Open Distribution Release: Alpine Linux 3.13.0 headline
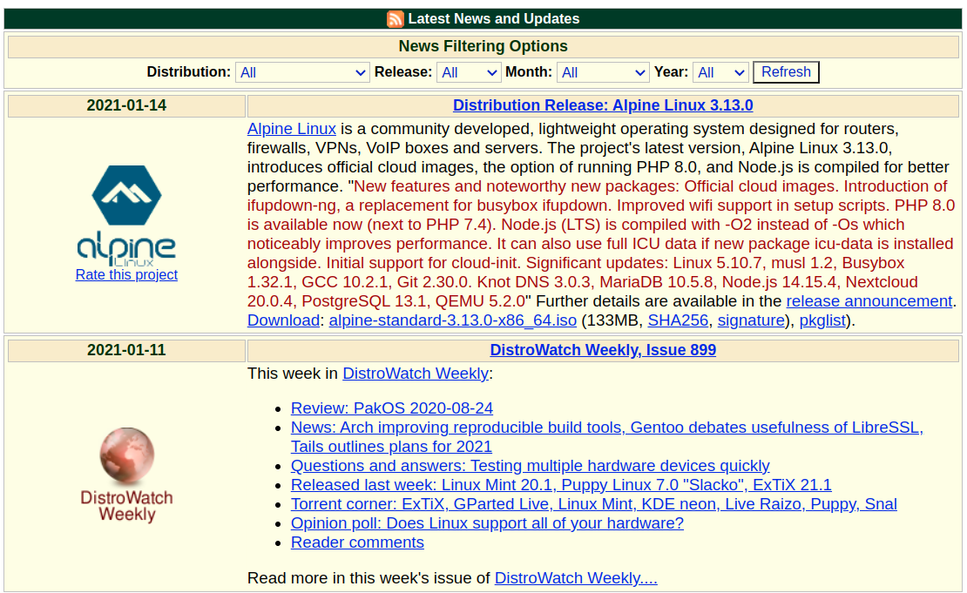Screen dimensions: 967x593 603,105
